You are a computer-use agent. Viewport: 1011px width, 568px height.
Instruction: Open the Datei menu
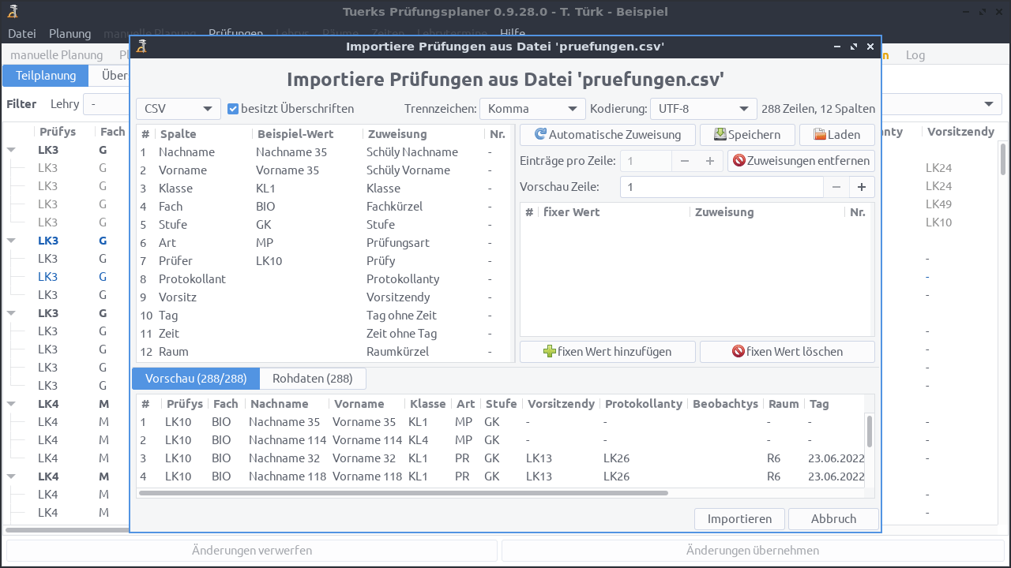22,34
